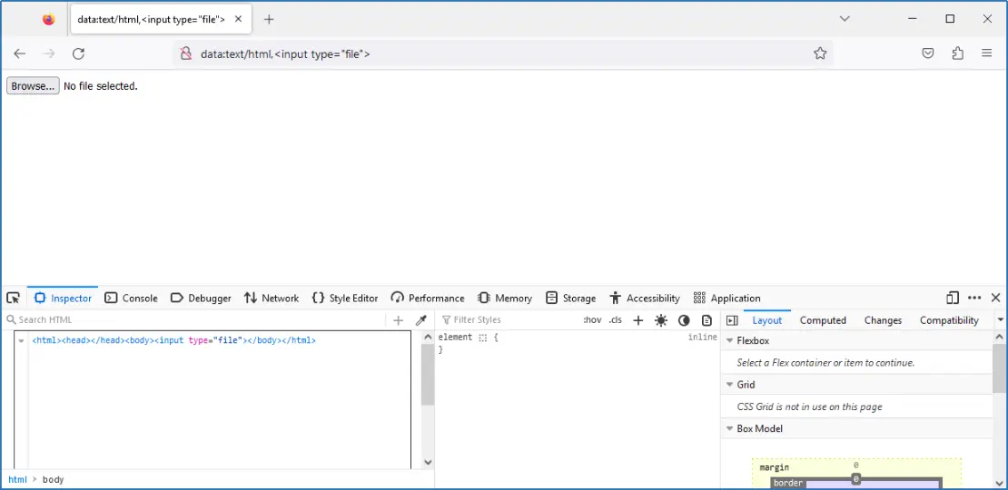The image size is (1008, 490).
Task: Toggle print media simulation icon
Action: pyautogui.click(x=707, y=319)
